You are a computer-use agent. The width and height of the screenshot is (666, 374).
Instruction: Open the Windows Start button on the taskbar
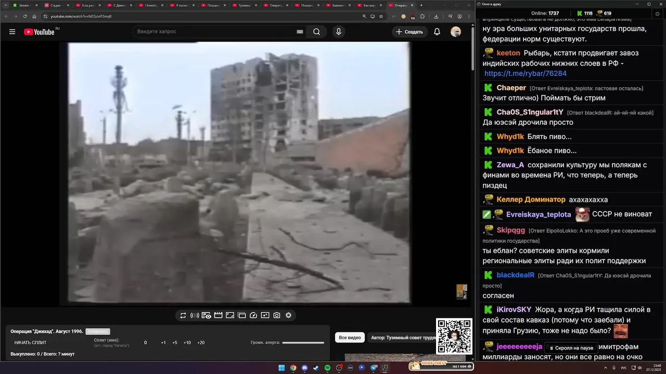281,368
